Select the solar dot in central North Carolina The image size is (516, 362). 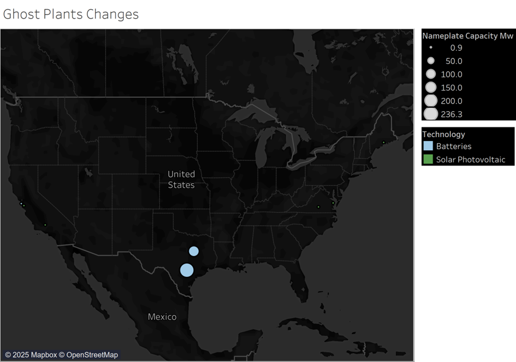point(318,207)
